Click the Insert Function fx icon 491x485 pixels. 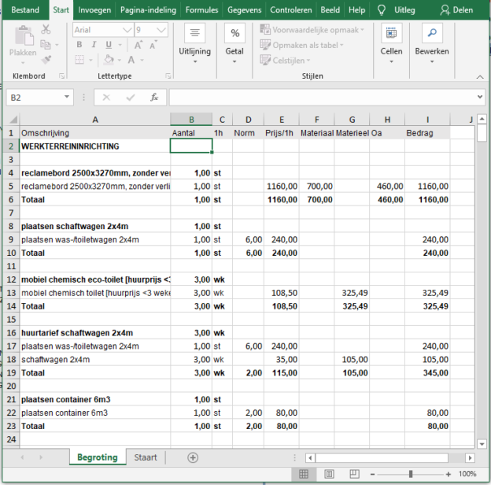(154, 98)
